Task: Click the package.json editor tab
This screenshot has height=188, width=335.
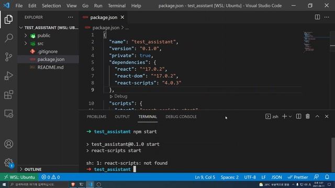Action: (104, 17)
